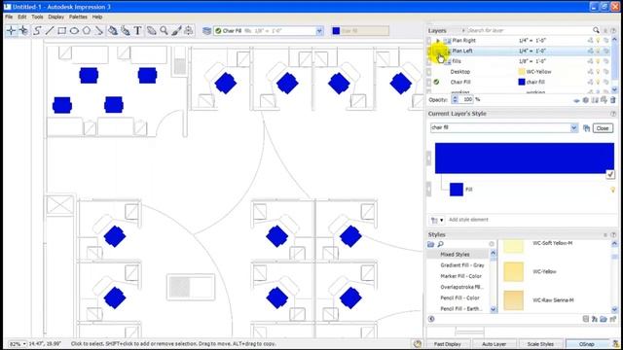Click Layers panel scrollbar down arrow
Image resolution: width=623 pixels, height=350 pixels.
[x=614, y=90]
